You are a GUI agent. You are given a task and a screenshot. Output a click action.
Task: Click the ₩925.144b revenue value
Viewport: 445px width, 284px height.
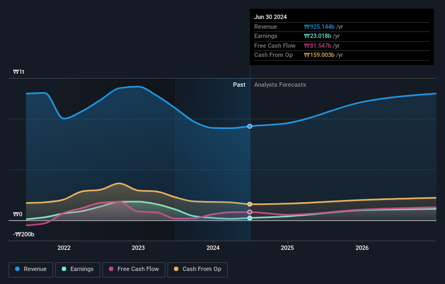pos(319,27)
